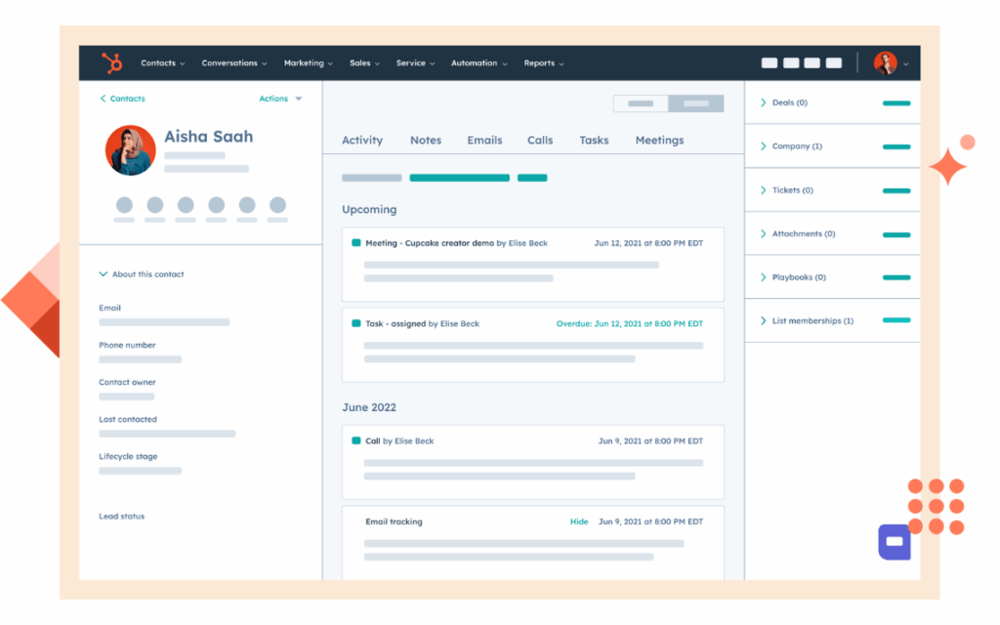Click the HubSpot sprocket logo
The width and height of the screenshot is (1000, 625).
coord(111,63)
